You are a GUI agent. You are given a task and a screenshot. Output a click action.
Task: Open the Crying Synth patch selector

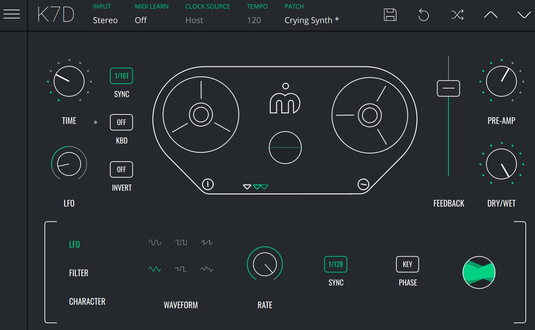coord(311,20)
